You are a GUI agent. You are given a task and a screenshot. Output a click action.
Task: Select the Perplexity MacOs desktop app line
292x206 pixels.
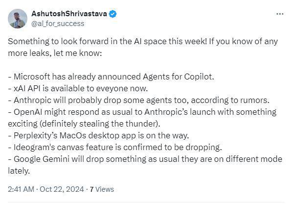(98, 135)
